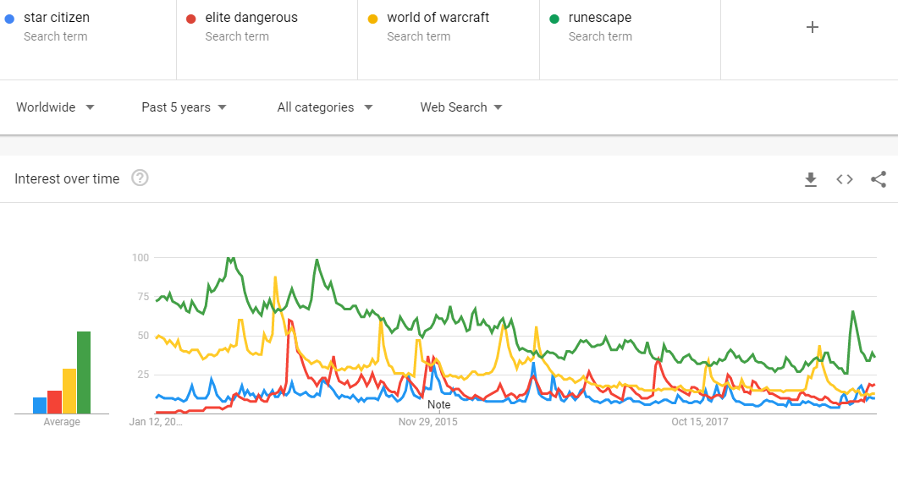This screenshot has height=482, width=898.
Task: Select the world of warcraft search term
Action: tap(438, 18)
